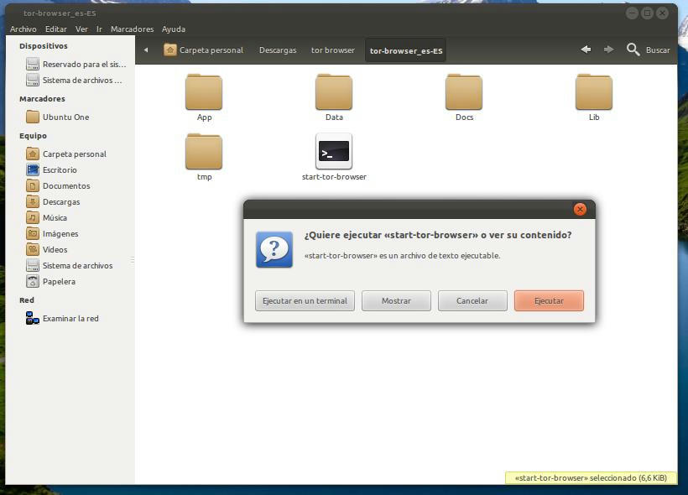The width and height of the screenshot is (688, 495).
Task: Expand the path bar left arrow
Action: click(146, 50)
